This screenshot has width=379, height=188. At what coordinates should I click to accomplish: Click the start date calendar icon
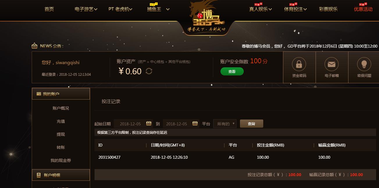point(149,123)
